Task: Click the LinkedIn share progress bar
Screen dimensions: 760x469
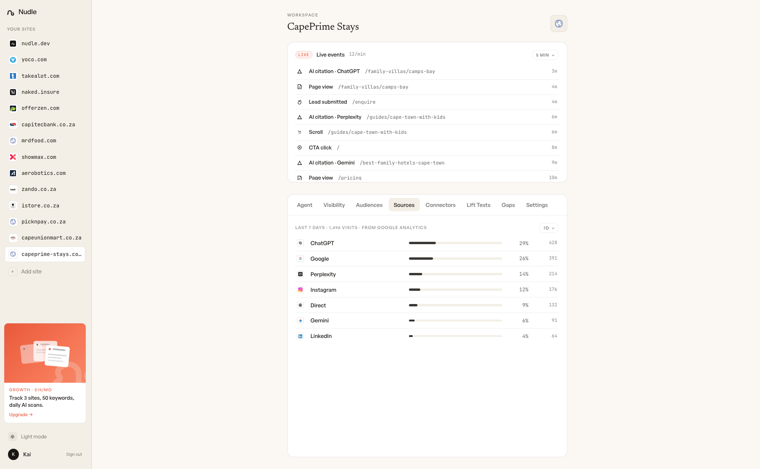Action: (x=456, y=336)
